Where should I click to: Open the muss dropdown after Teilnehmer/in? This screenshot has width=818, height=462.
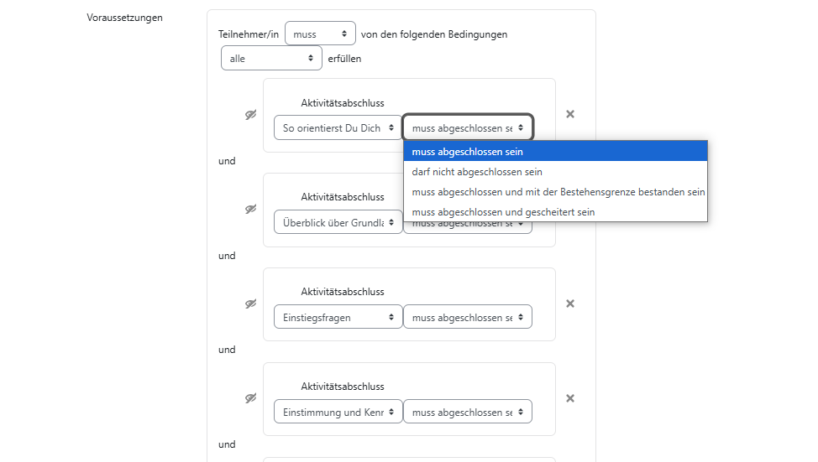pos(320,34)
